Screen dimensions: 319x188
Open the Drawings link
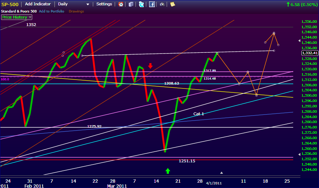tap(76, 11)
